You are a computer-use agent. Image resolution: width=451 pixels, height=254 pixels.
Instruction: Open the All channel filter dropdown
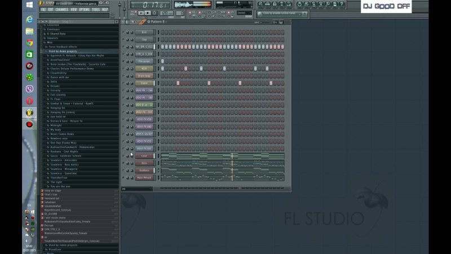pyautogui.click(x=137, y=189)
